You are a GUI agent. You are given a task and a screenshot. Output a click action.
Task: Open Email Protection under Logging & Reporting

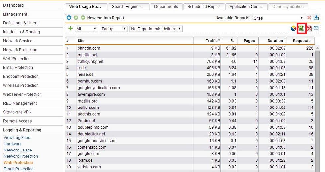click(19, 169)
